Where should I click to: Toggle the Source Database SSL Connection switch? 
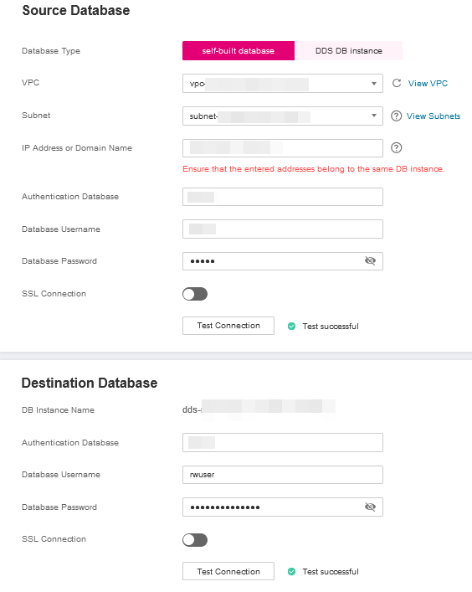click(x=195, y=294)
